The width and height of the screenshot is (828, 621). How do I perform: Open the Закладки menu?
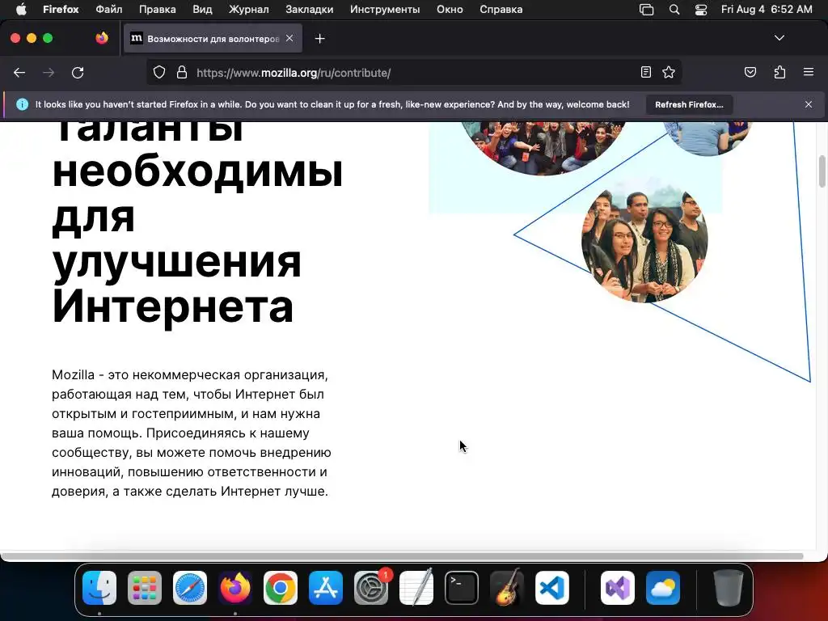pos(310,10)
